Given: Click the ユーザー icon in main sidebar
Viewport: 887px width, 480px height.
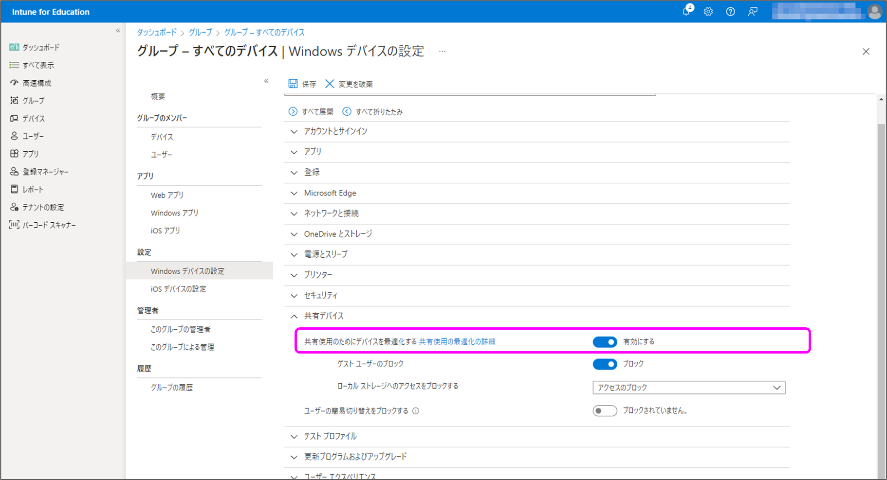Looking at the screenshot, I should pyautogui.click(x=14, y=136).
